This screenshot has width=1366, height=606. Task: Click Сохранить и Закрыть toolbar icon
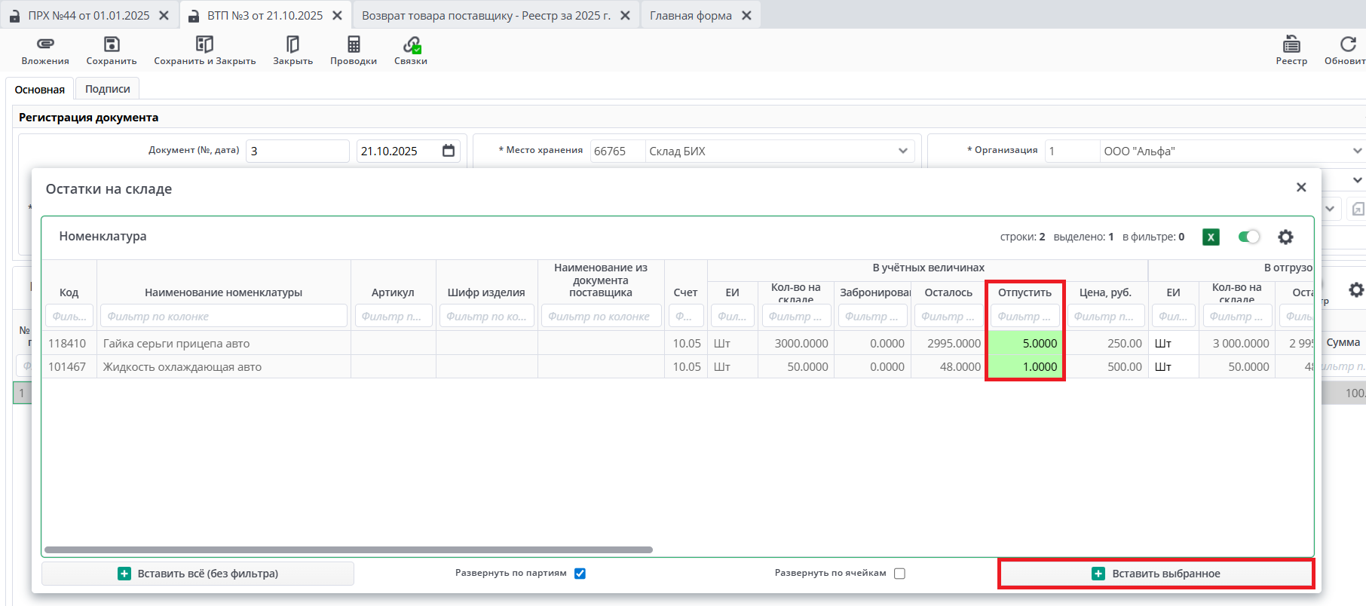coord(204,44)
